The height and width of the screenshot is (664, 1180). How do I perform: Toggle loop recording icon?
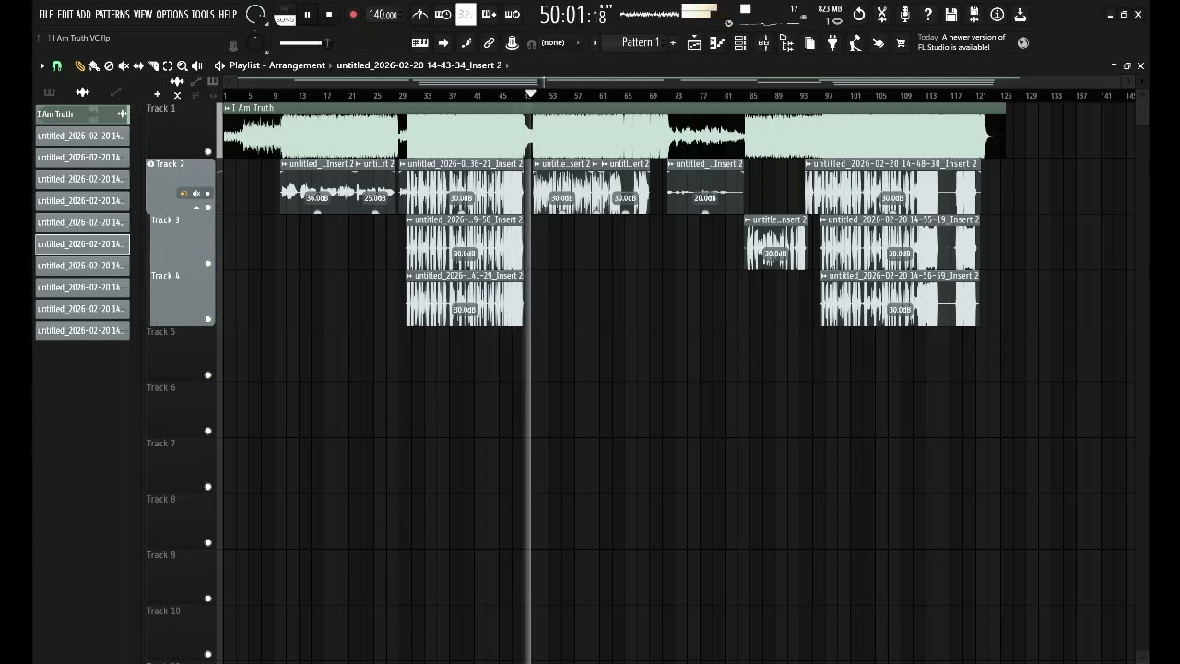pos(512,15)
